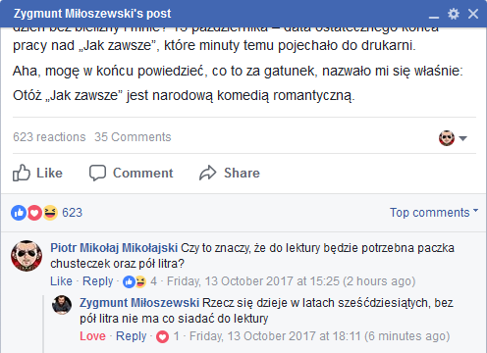
Task: Open Zygmunt Miłoszewski's profile name in reply
Action: 139,303
